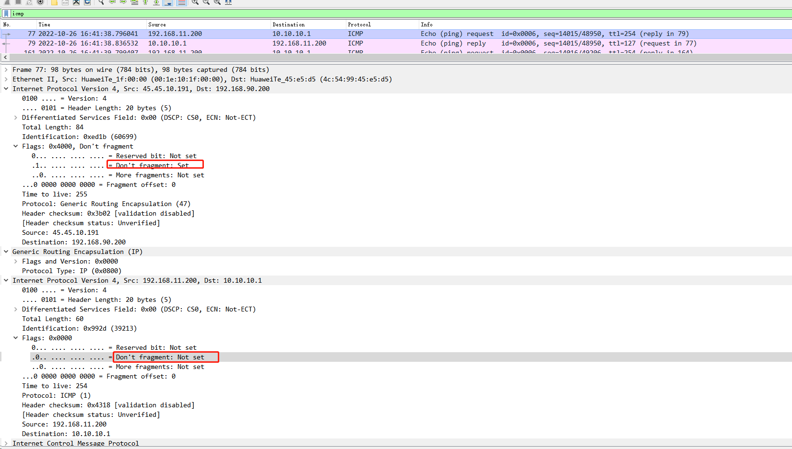This screenshot has height=449, width=792.
Task: Expand the Frame 77 tree node
Action: (x=6, y=69)
